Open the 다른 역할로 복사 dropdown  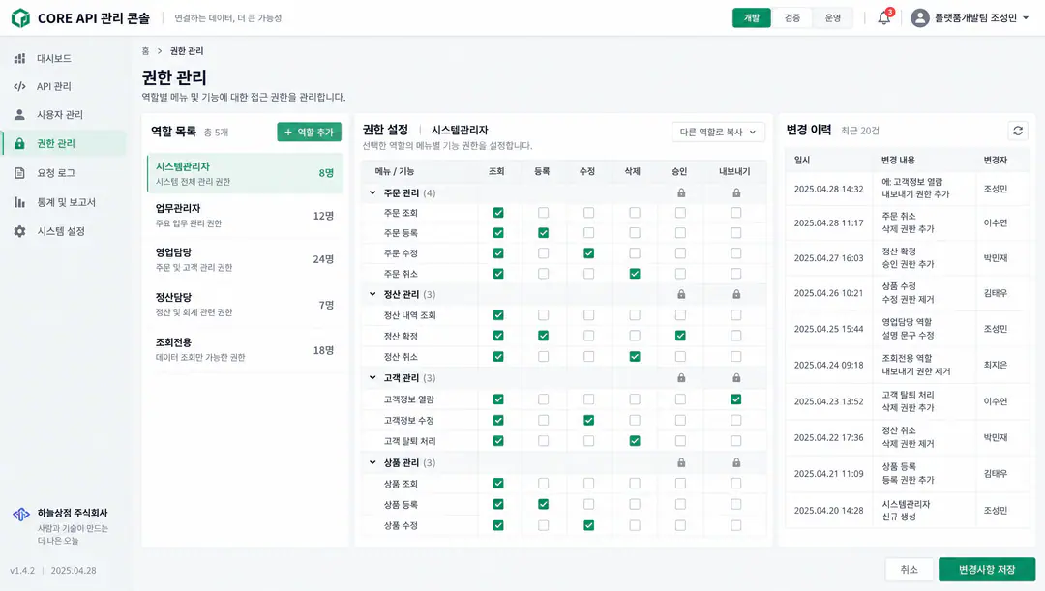(x=718, y=132)
